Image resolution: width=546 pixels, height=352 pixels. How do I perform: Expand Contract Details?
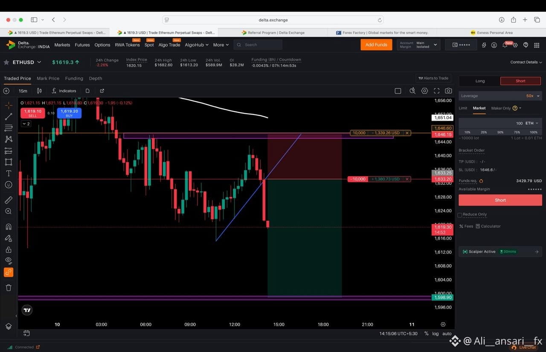[x=526, y=62]
